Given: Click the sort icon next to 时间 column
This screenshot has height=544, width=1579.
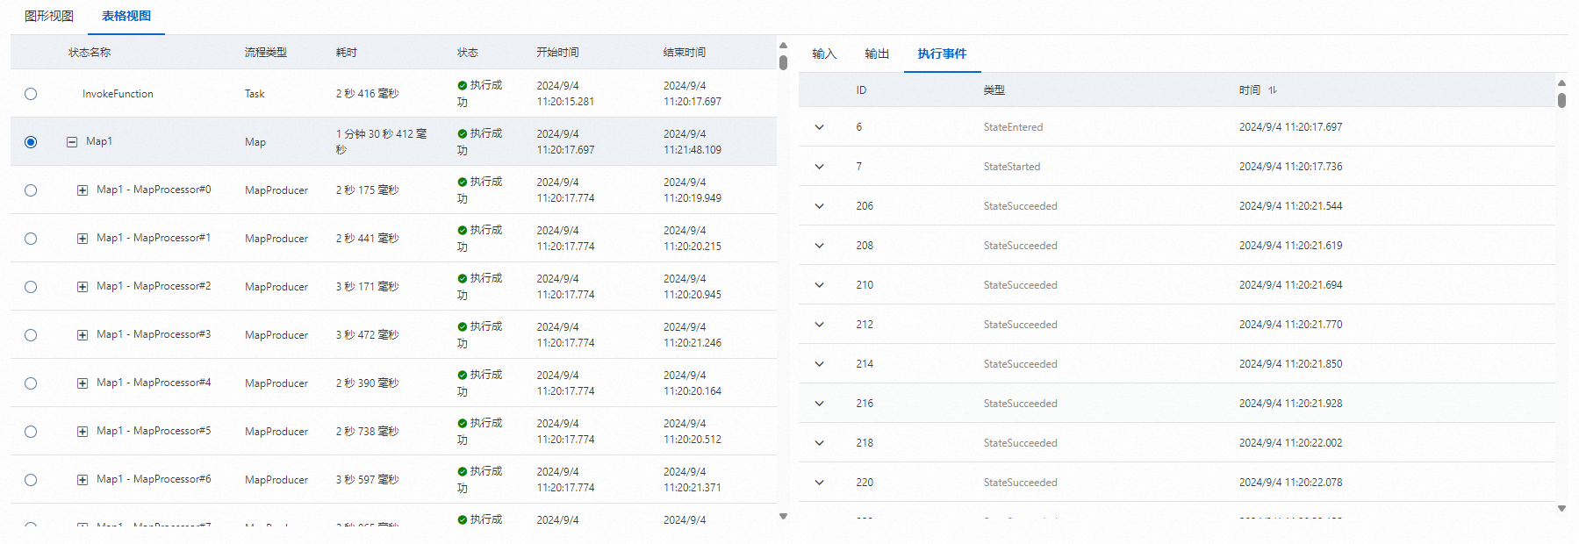Looking at the screenshot, I should 1273,90.
